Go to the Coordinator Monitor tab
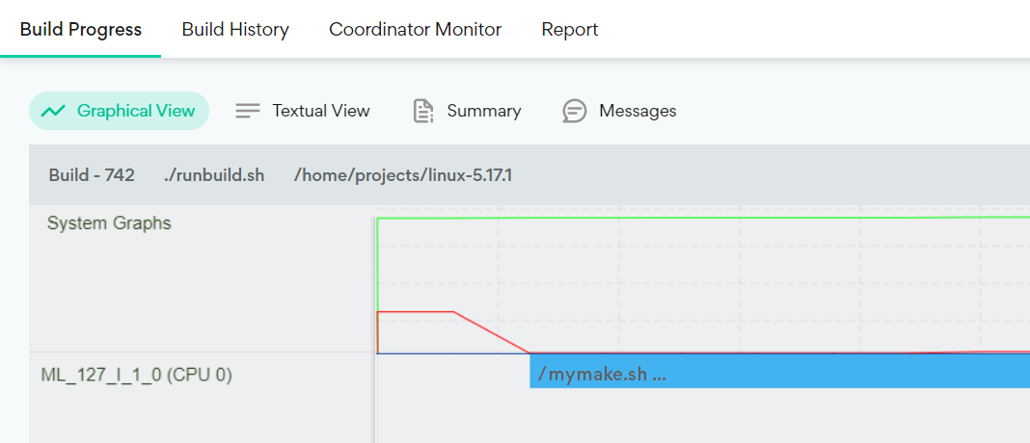Screen dimensions: 1030x443 [415, 30]
